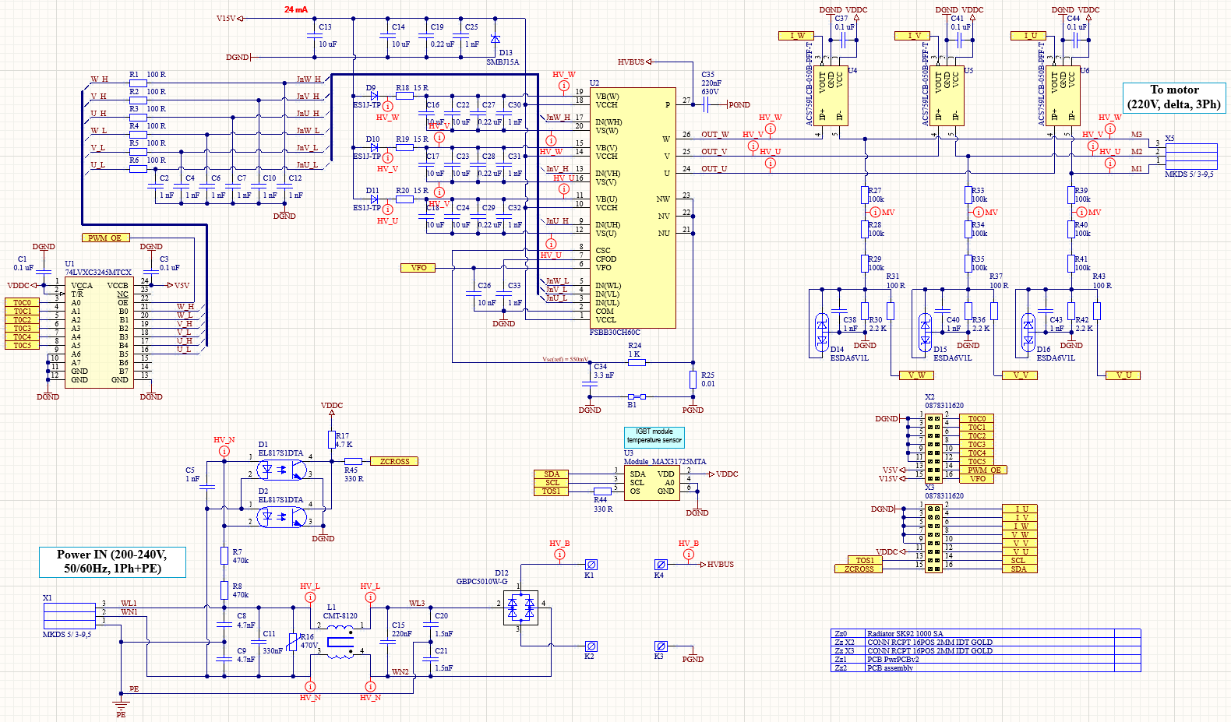Select 'Radiator SK92 1000 SA' table row
1231x722 pixels.
point(986,634)
